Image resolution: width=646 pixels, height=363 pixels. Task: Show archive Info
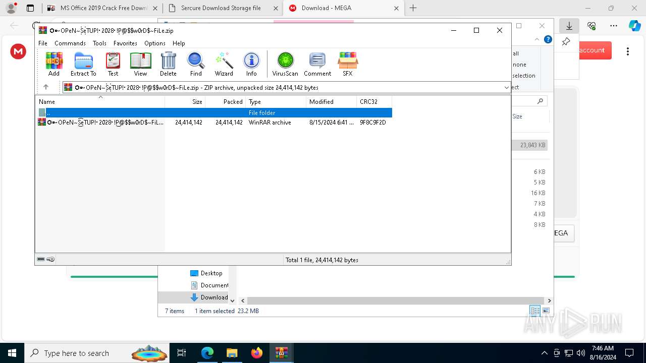click(x=251, y=64)
